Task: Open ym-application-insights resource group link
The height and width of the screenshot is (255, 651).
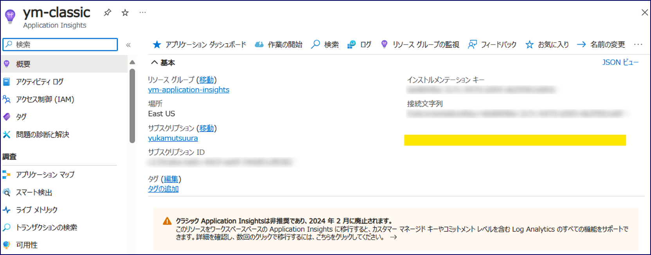Action: 189,90
